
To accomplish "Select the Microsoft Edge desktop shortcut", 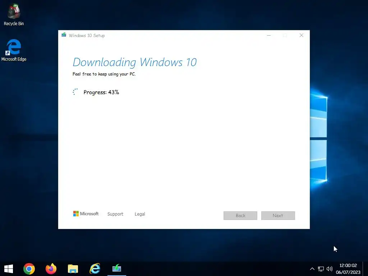I will 14,50.
